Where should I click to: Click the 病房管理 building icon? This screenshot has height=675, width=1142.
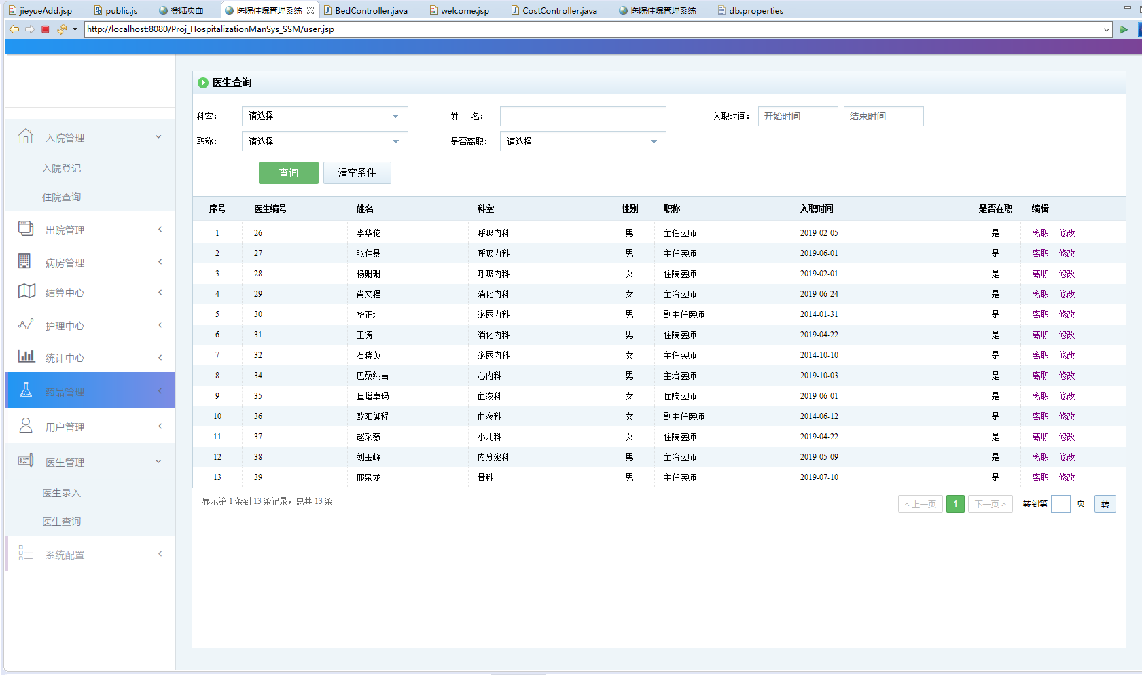pos(24,261)
